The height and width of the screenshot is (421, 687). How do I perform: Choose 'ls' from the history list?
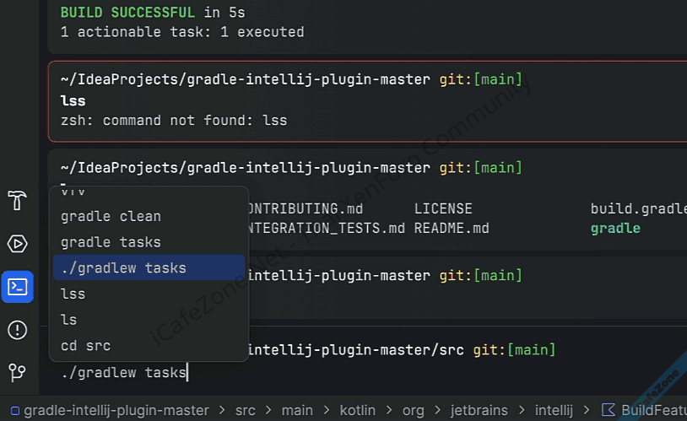point(69,320)
